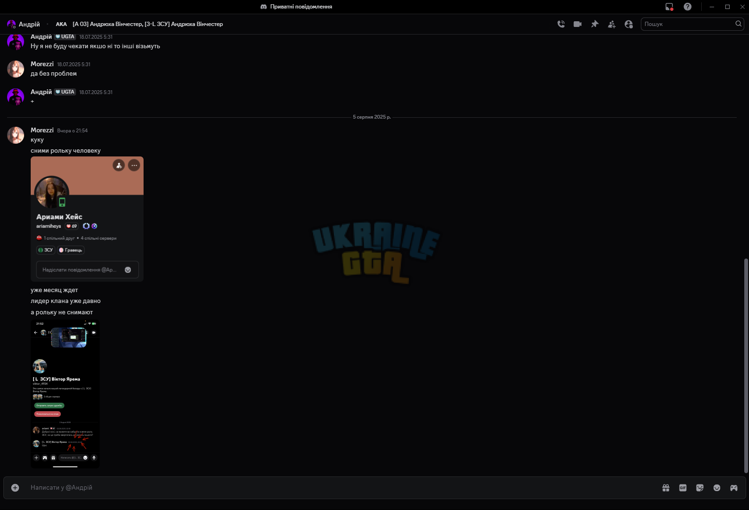749x510 pixels.
Task: Open the 4 спільні сервери link
Action: (x=98, y=238)
